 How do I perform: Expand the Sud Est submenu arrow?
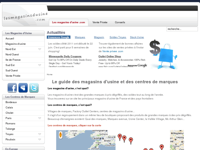click(40, 65)
